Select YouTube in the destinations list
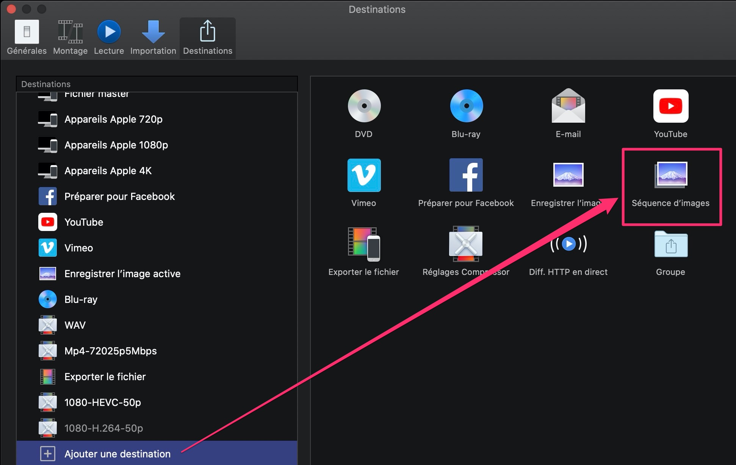This screenshot has height=465, width=736. tap(157, 222)
